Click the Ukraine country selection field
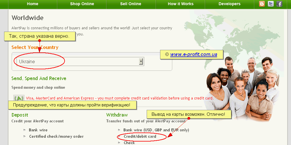The image size is (291, 145). [x=80, y=61]
